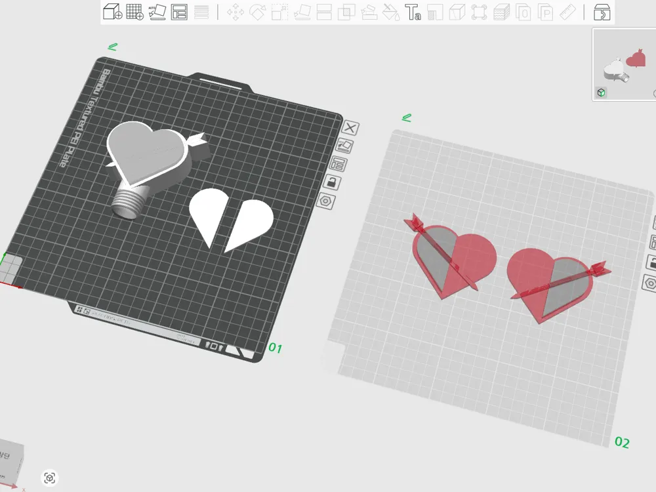
Task: Open the Support painting tool
Action: tap(369, 12)
